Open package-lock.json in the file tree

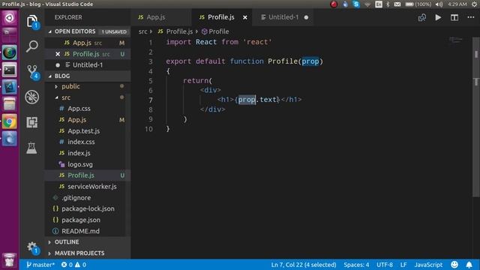click(88, 208)
